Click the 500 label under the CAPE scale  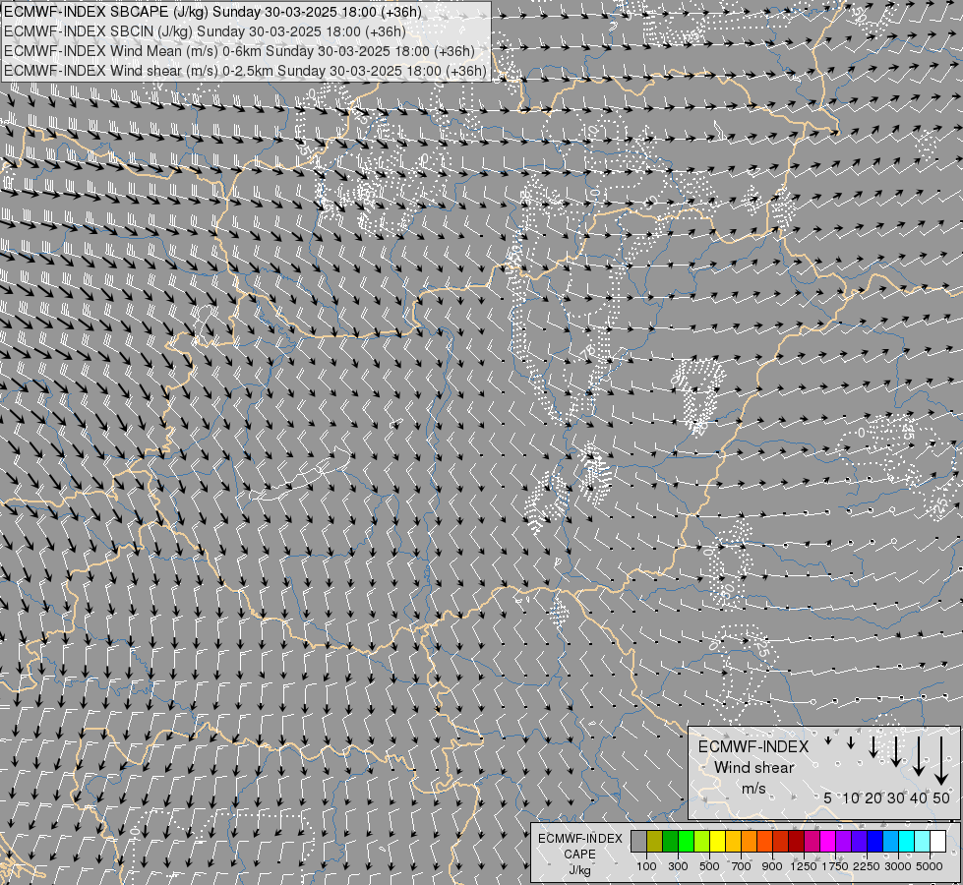coord(709,866)
